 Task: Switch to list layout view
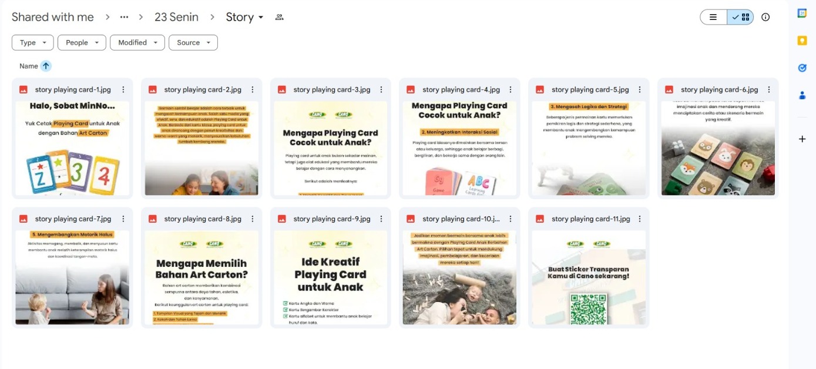click(x=713, y=17)
